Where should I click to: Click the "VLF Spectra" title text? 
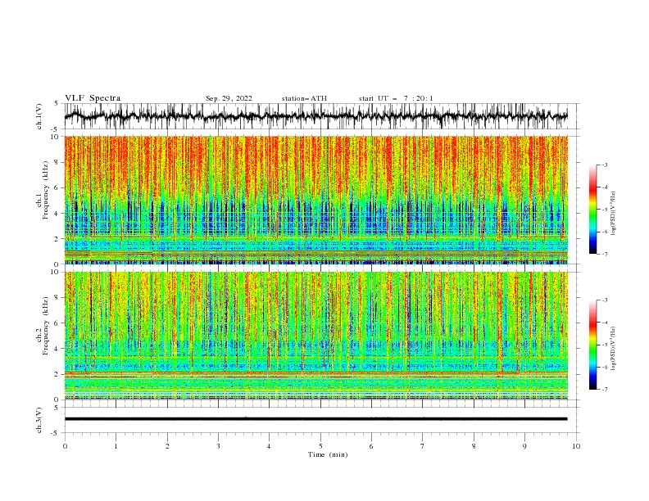[x=93, y=98]
